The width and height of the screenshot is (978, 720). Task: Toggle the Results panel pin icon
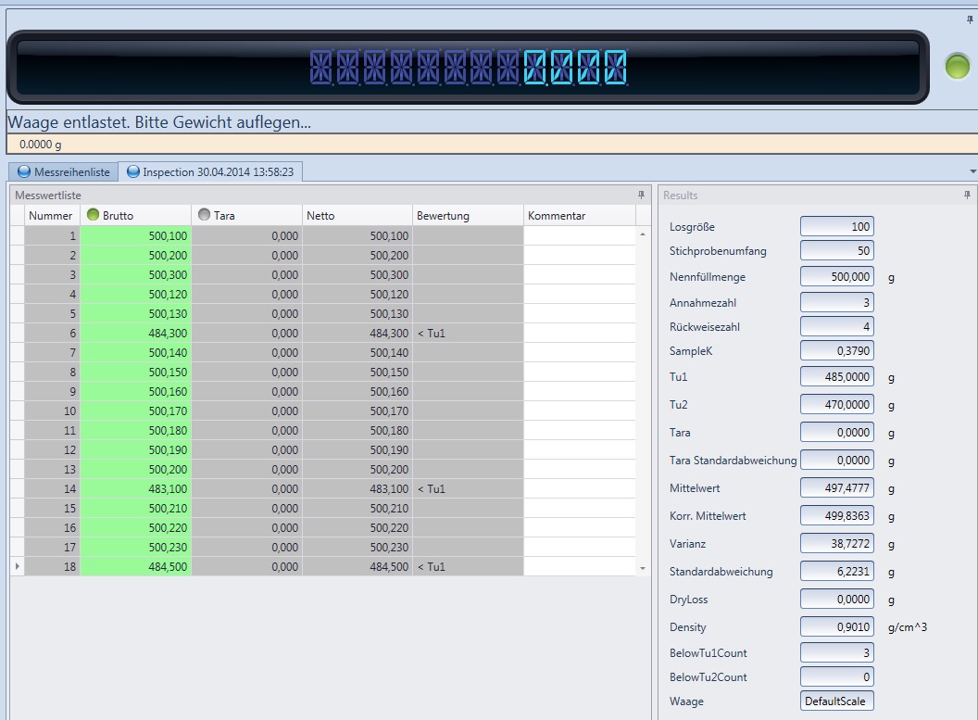[967, 196]
